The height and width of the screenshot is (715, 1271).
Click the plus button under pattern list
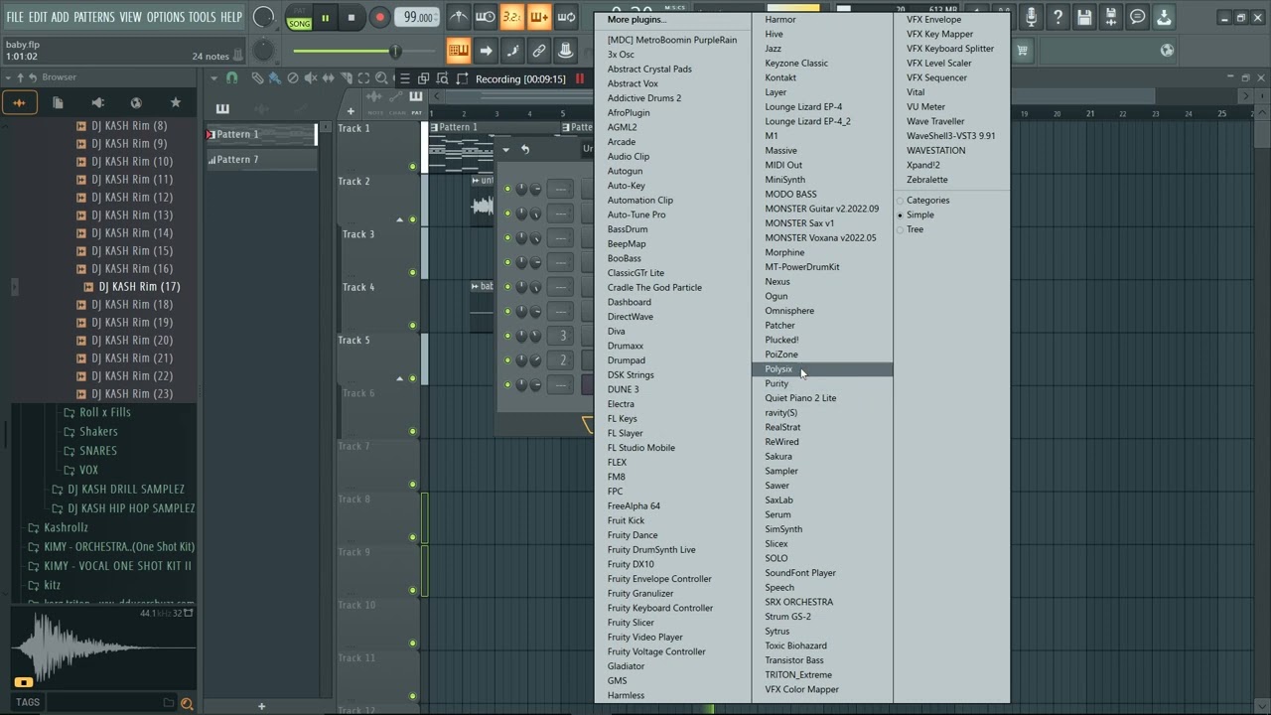coord(261,706)
